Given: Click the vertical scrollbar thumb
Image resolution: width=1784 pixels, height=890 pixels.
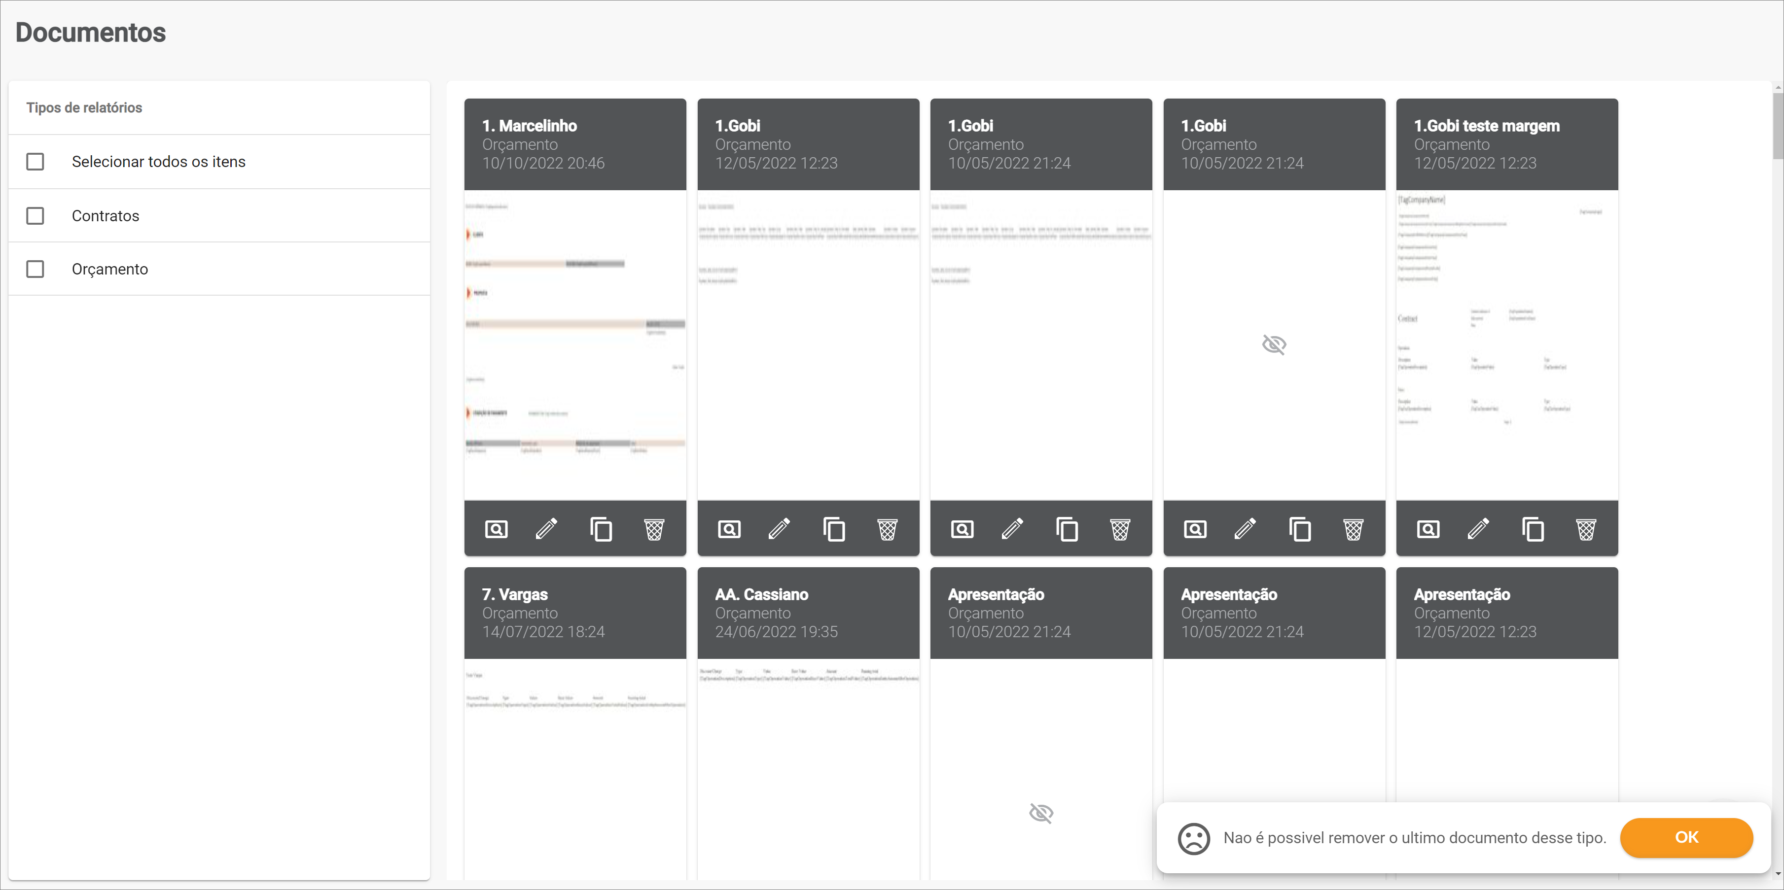Looking at the screenshot, I should (1777, 126).
